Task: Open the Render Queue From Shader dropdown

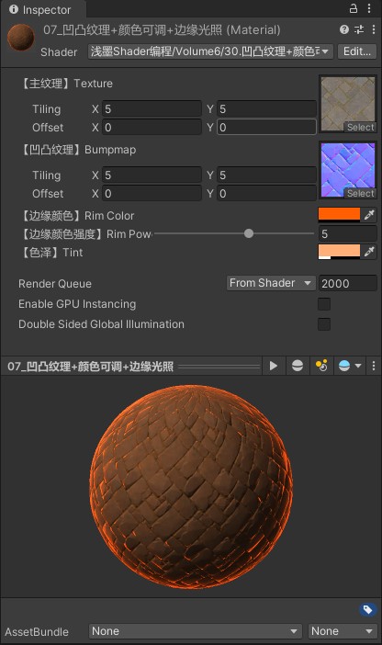Action: coord(271,283)
